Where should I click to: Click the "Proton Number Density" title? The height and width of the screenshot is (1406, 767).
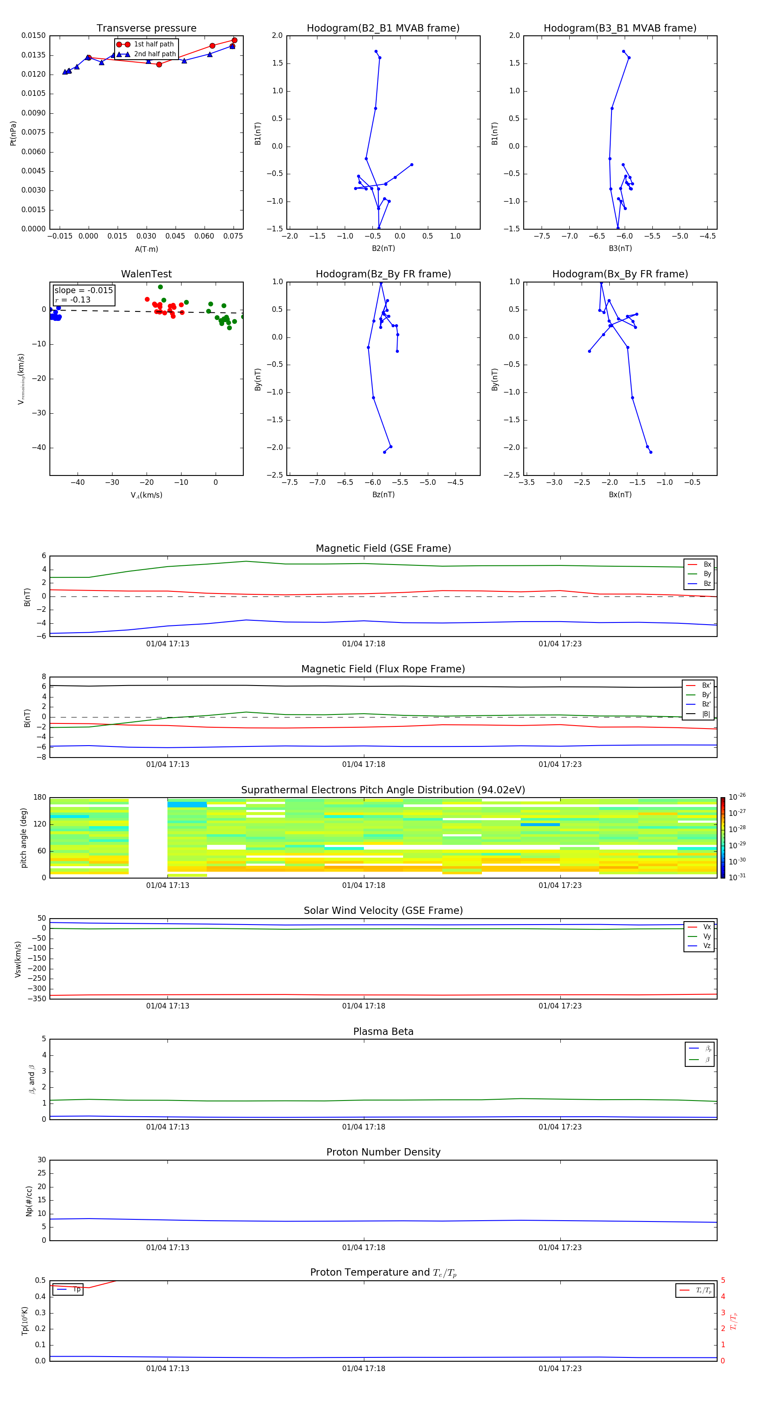click(383, 1152)
